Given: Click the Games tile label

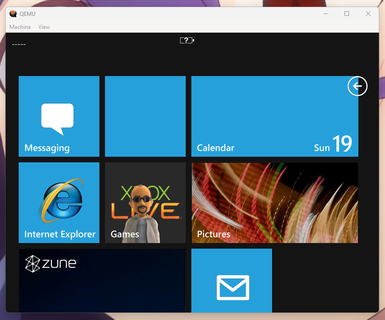Looking at the screenshot, I should [x=125, y=234].
